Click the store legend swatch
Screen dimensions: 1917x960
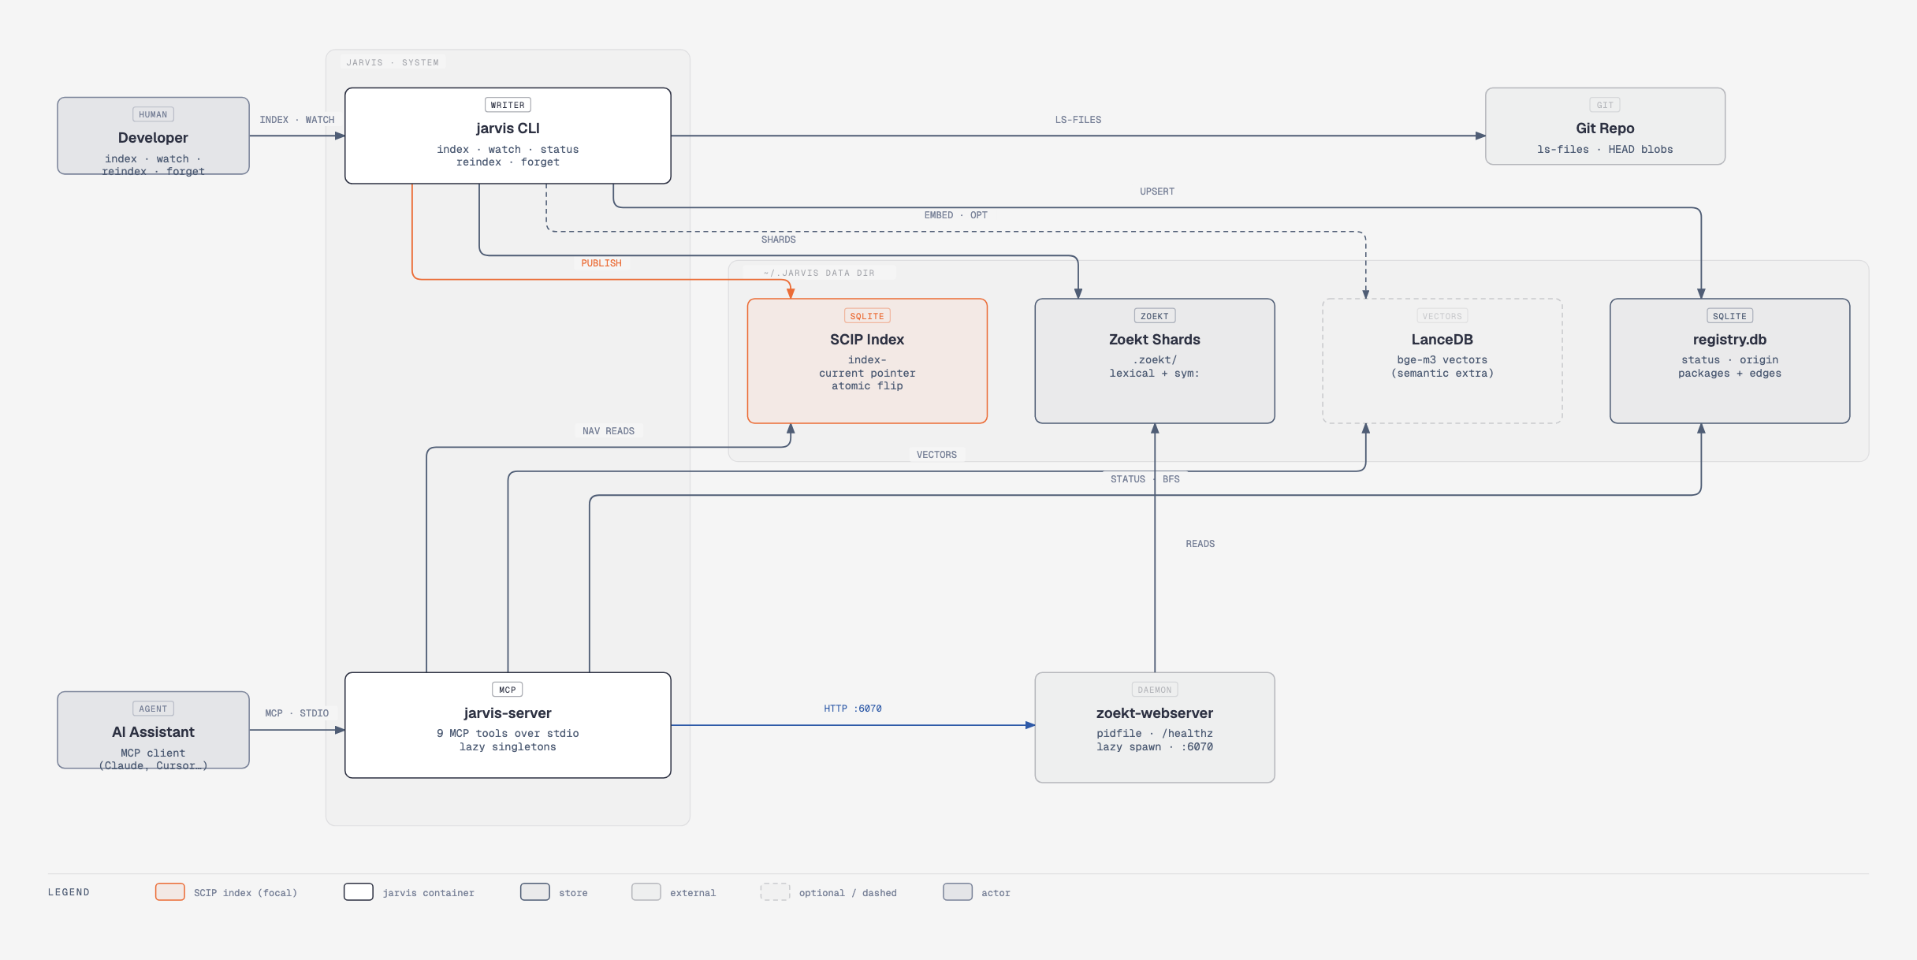click(535, 892)
